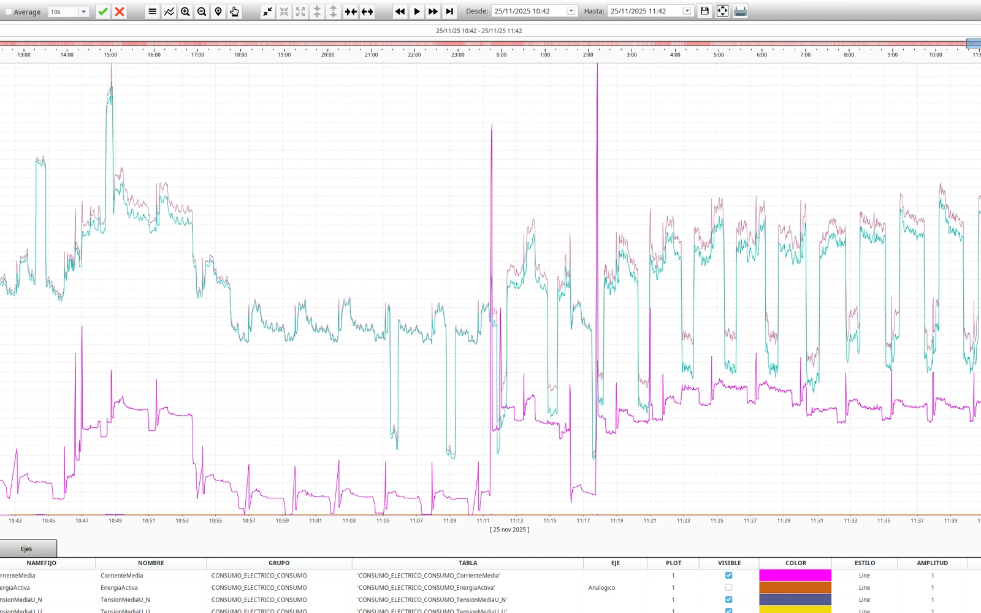
Task: Click 'CONSUMO_ELECTRICO_CONSUMO_CorrienteMedia' table cell
Action: [467, 575]
